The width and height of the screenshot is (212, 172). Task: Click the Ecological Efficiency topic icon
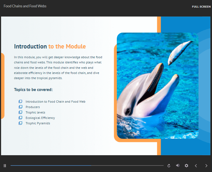pyautogui.click(x=20, y=118)
